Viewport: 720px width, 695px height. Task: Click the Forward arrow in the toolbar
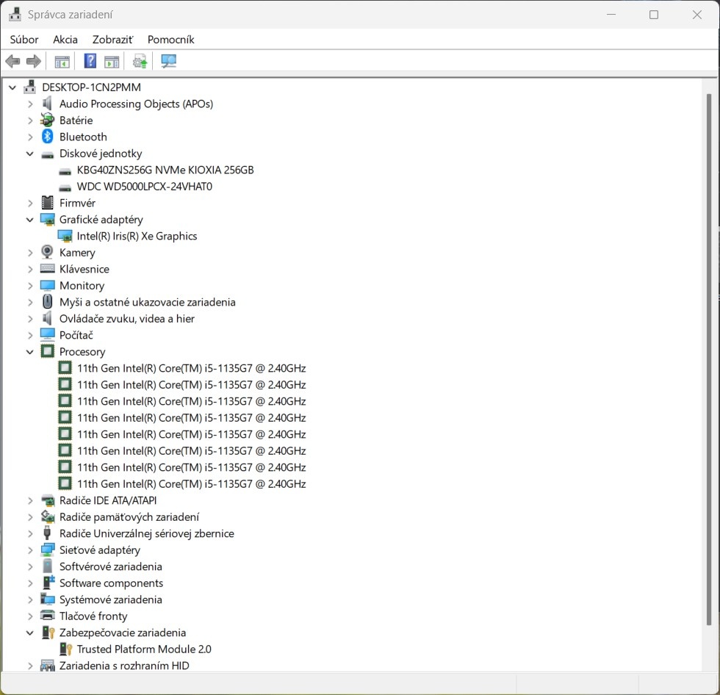[x=33, y=62]
